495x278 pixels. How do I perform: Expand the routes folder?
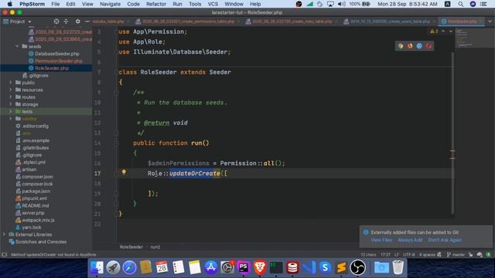click(x=10, y=97)
